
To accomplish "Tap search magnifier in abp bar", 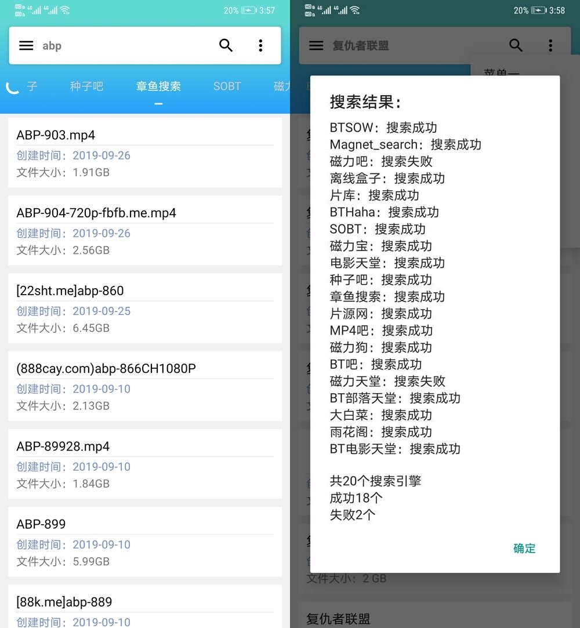I will pos(226,45).
